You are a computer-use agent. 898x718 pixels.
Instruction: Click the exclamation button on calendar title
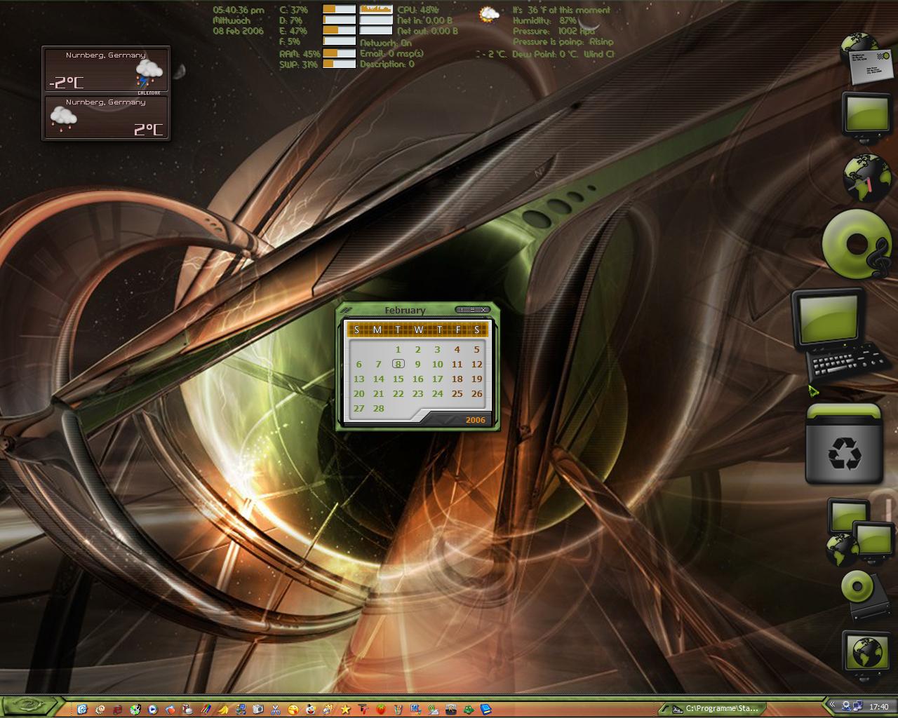point(462,310)
